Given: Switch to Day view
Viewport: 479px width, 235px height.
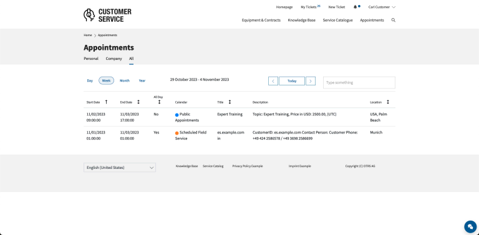Looking at the screenshot, I should coord(90,80).
